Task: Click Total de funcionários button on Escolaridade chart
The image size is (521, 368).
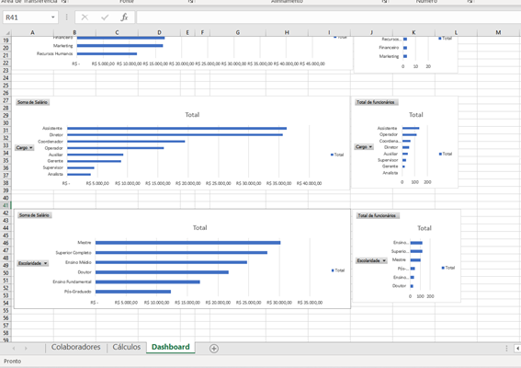Action: [x=377, y=215]
